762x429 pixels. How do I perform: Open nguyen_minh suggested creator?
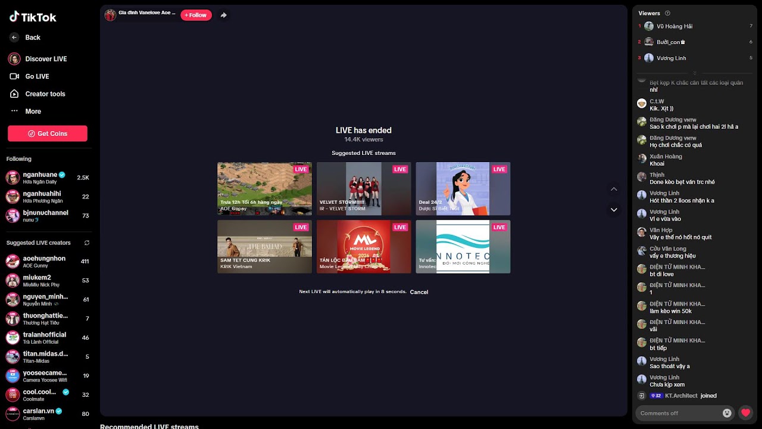[x=48, y=300]
